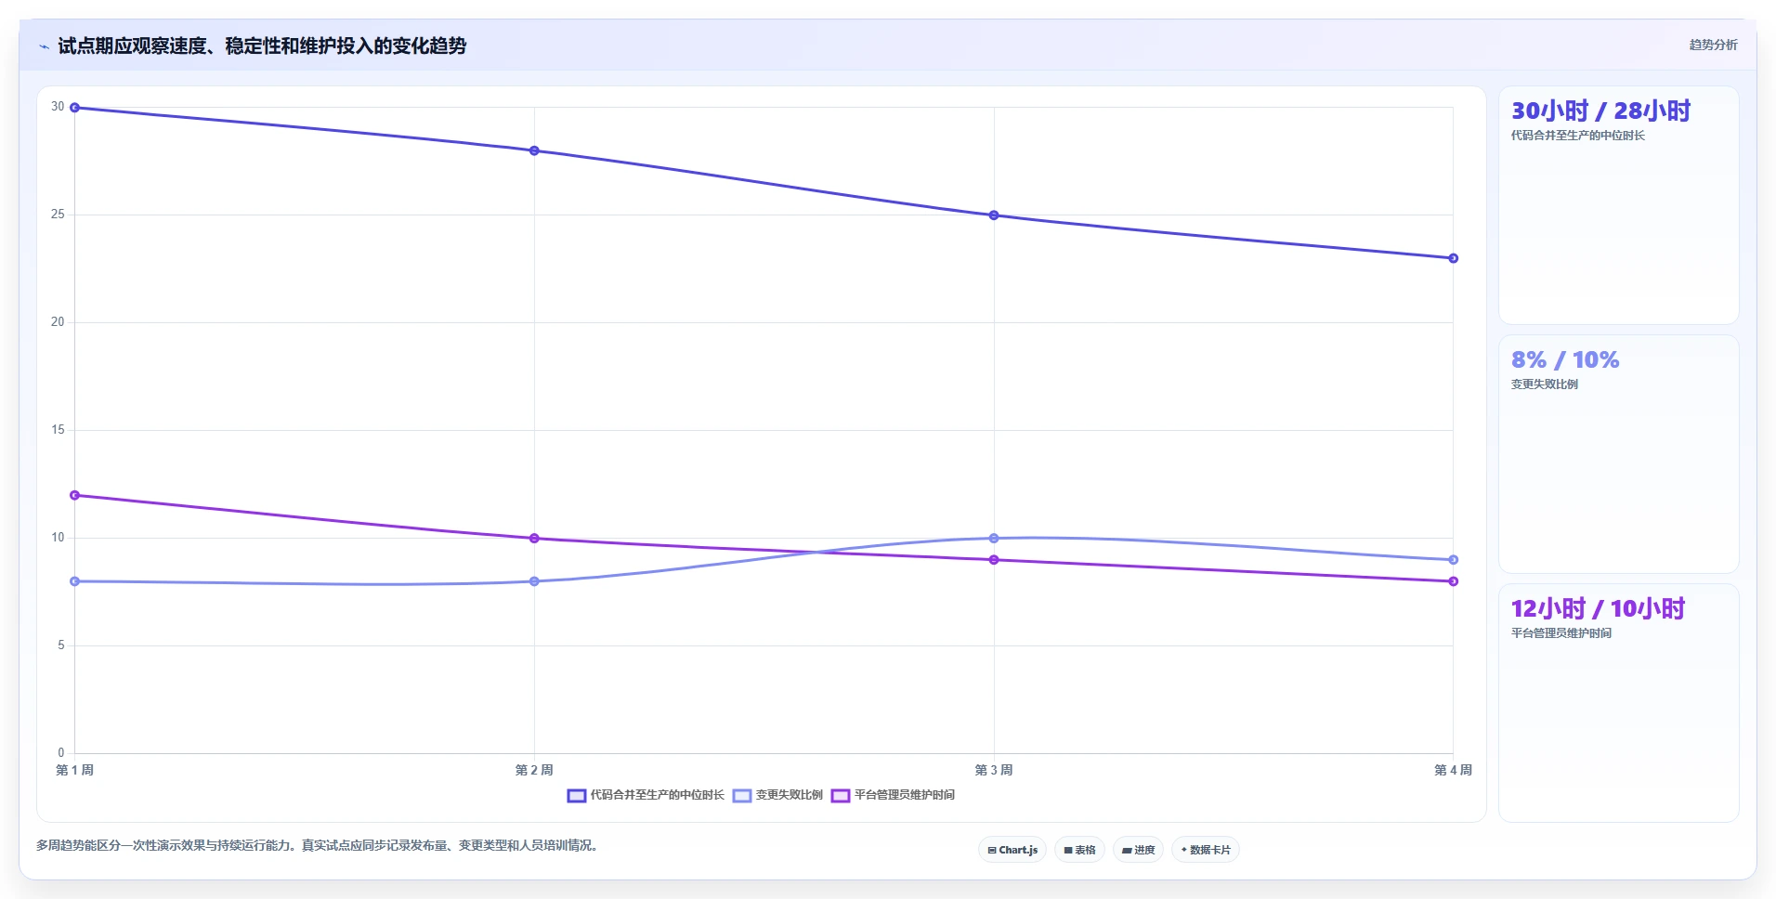Click the 代码合并至生产的中位时长 card caption
Viewport: 1776px width, 899px height.
point(1577,136)
